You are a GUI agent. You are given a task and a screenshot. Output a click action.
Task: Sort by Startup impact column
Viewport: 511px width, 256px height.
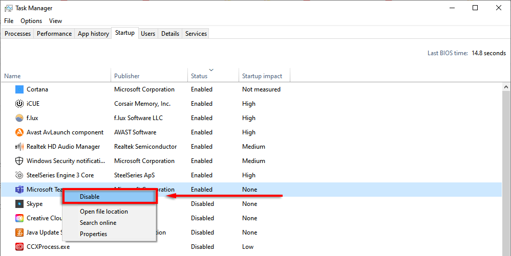262,76
